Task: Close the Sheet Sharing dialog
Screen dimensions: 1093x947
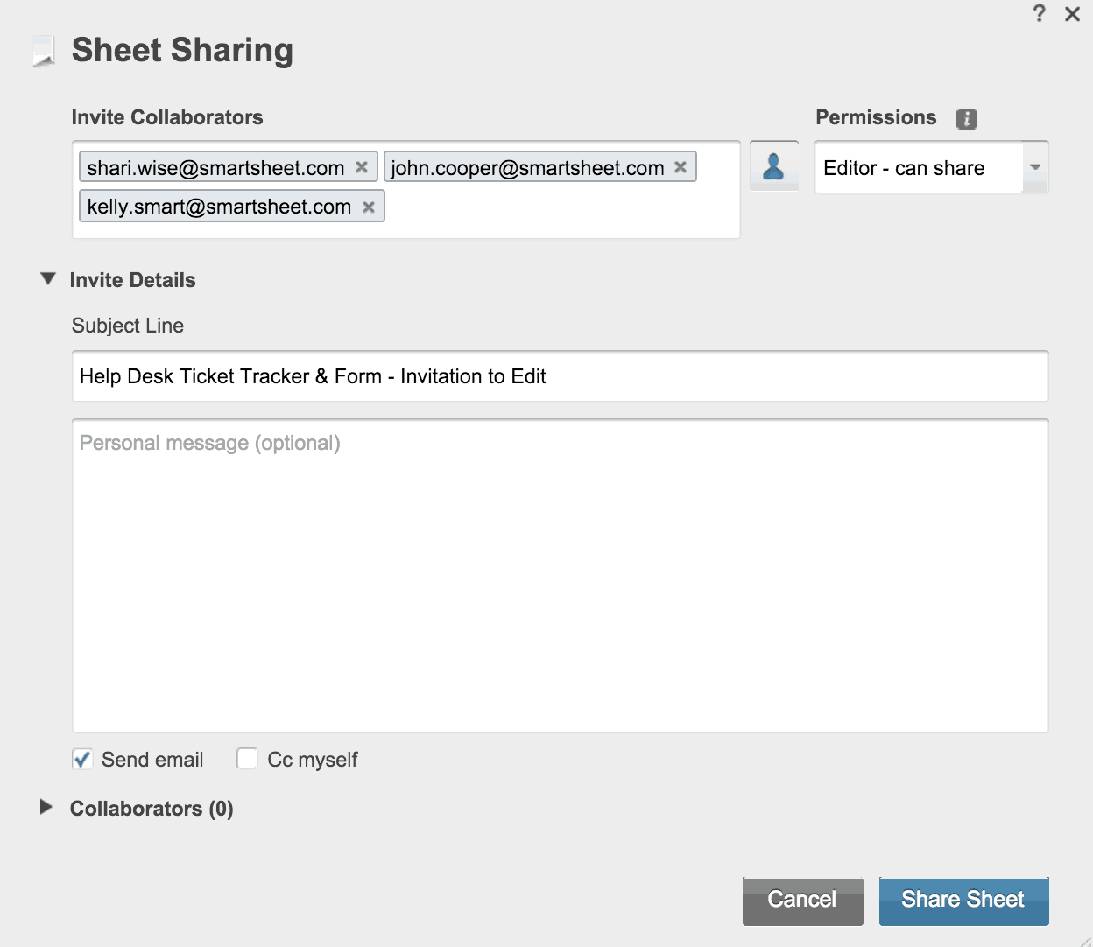Action: tap(1072, 14)
